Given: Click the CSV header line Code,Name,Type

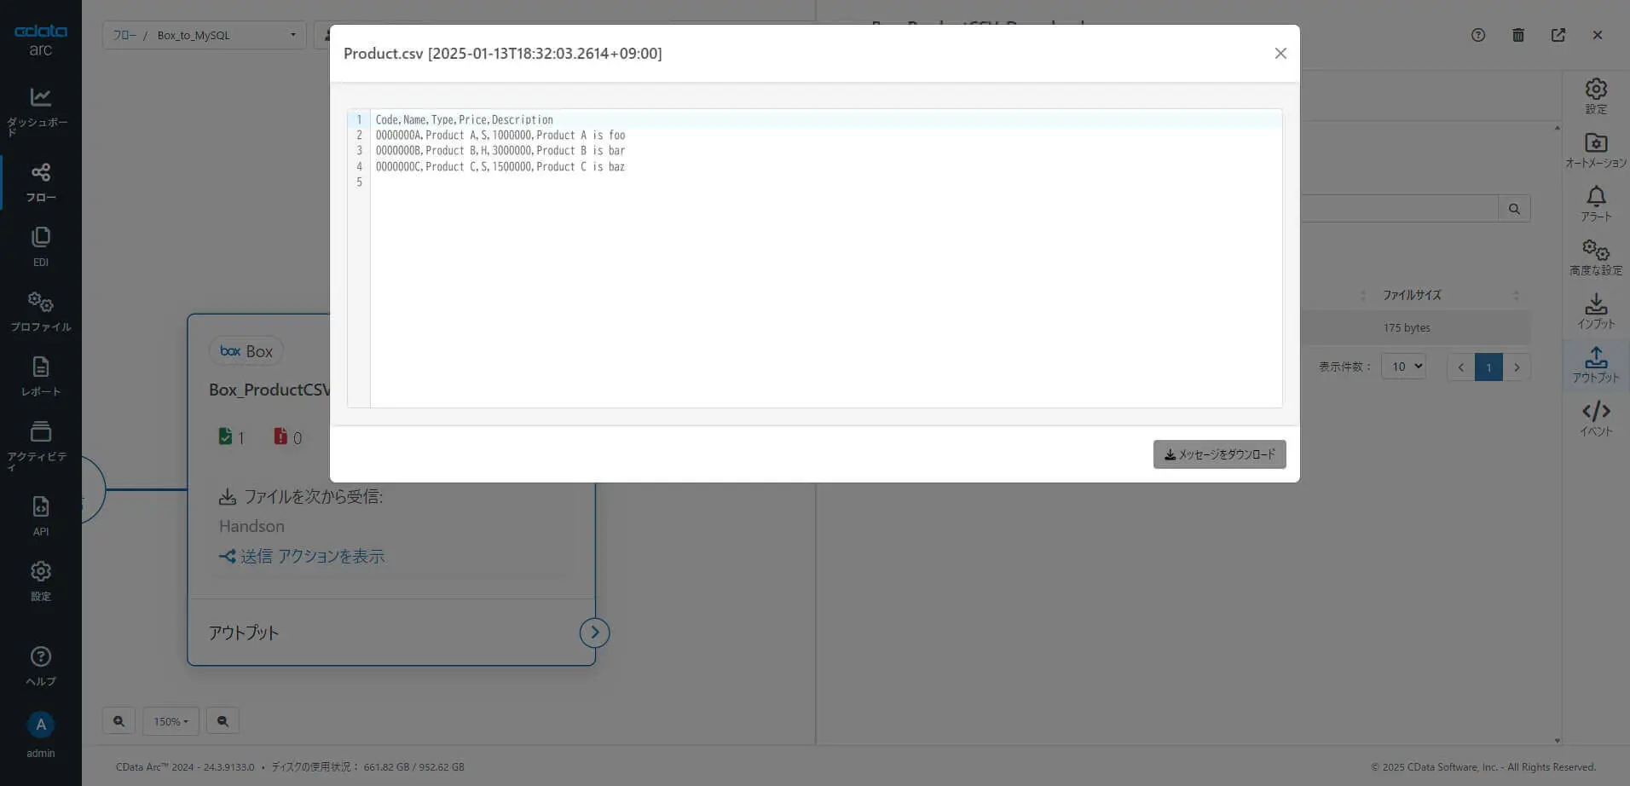Looking at the screenshot, I should (x=465, y=119).
